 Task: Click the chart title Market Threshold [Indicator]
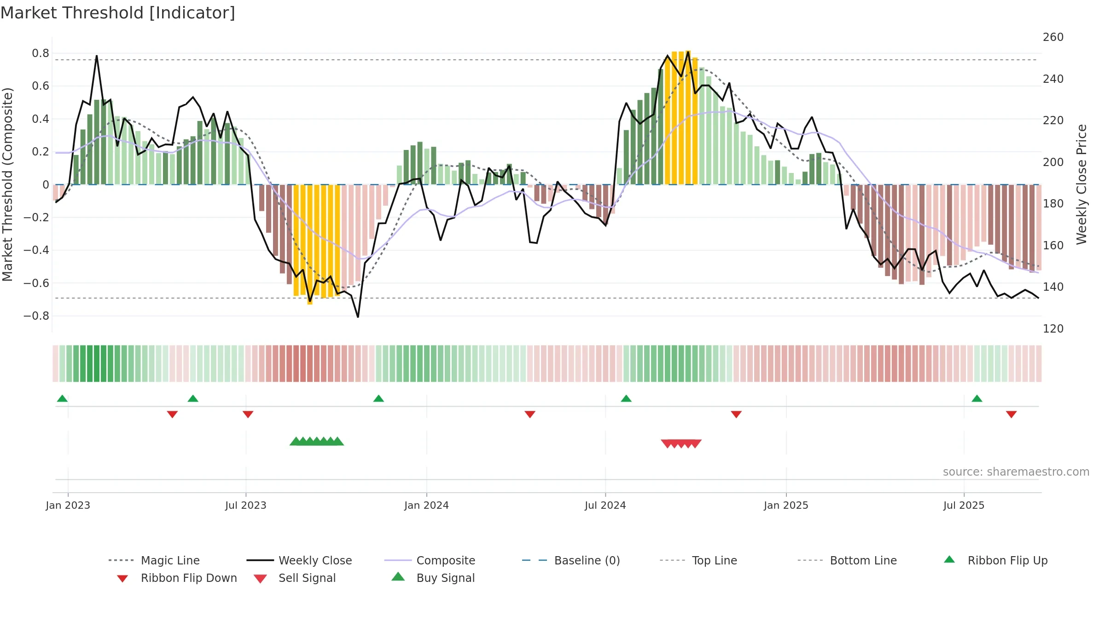tap(118, 13)
